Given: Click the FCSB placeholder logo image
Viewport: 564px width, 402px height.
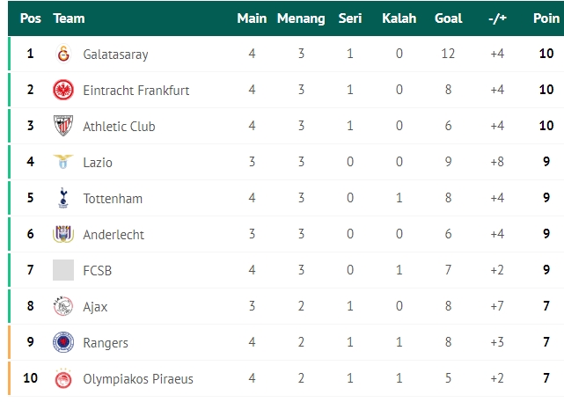Looking at the screenshot, I should 63,270.
